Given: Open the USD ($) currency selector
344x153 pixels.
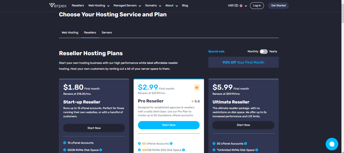Looking at the screenshot, I should click(x=237, y=6).
